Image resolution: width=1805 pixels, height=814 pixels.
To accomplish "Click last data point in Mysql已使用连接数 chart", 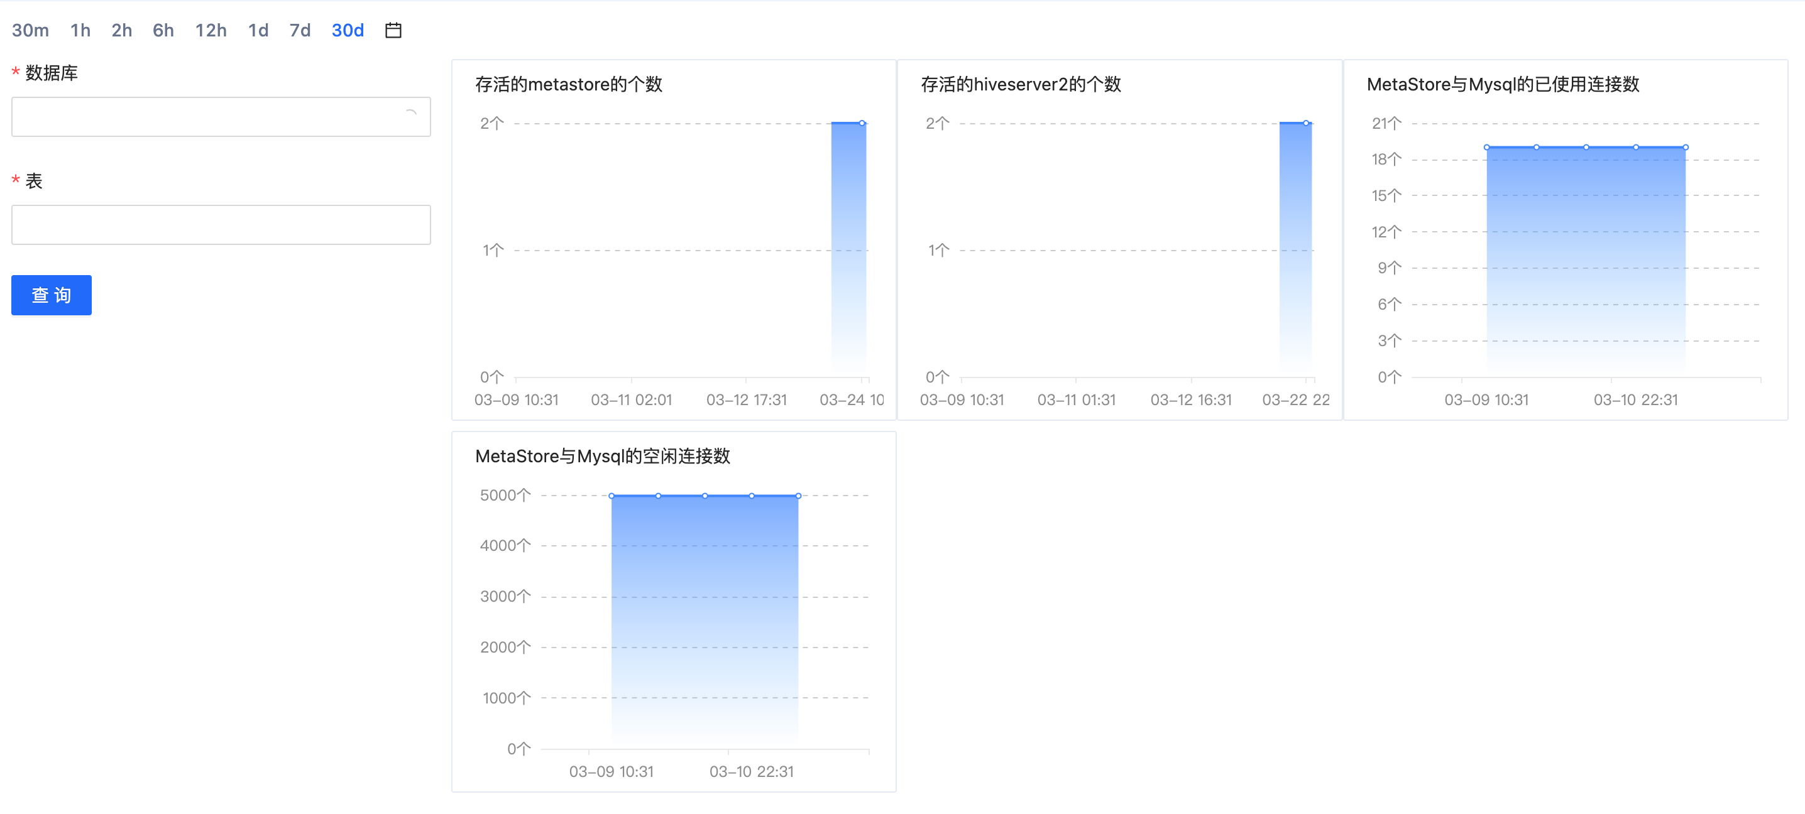I will (1685, 147).
